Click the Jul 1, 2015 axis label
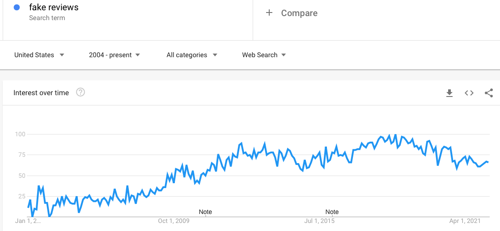This screenshot has width=500, height=231. 319,220
